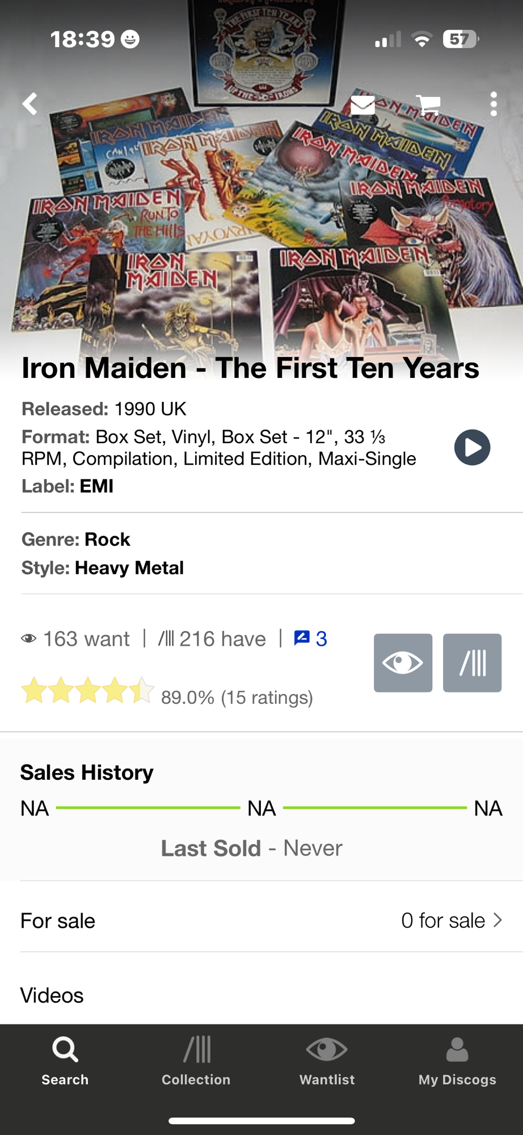Toggle wantlist with the eye button
The height and width of the screenshot is (1135, 523).
(403, 663)
